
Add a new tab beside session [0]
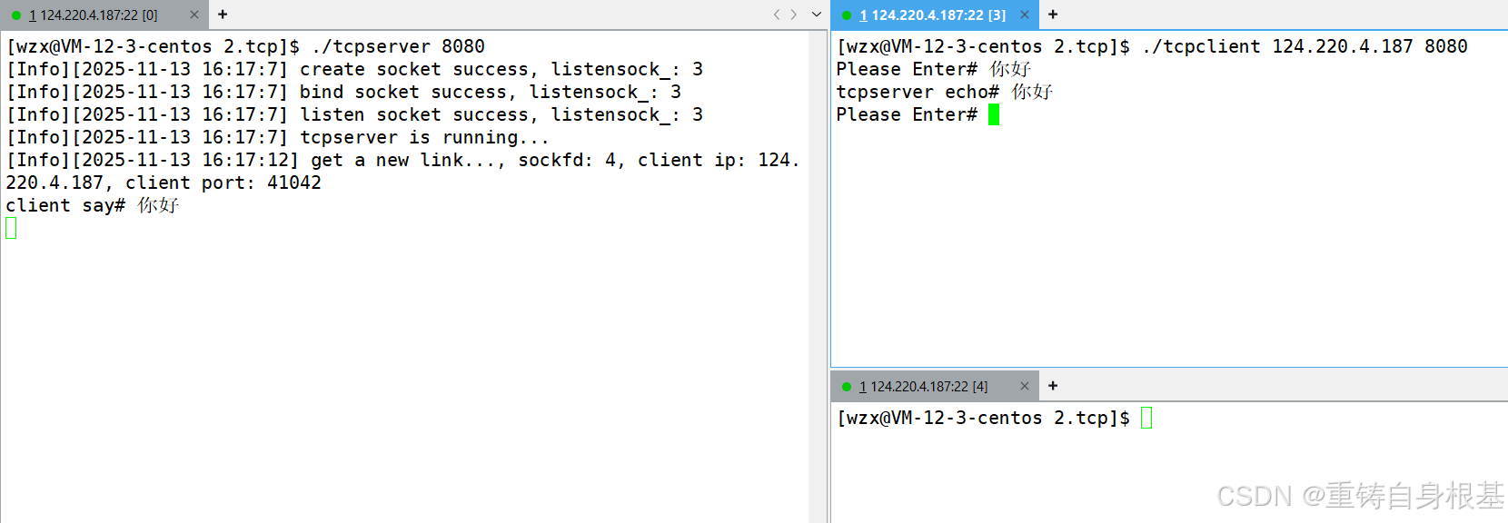223,15
